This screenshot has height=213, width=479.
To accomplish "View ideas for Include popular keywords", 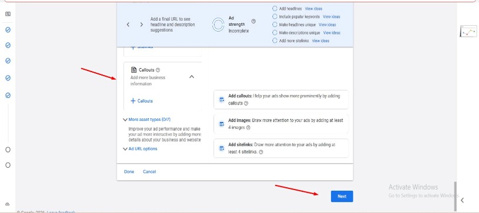I will click(332, 16).
